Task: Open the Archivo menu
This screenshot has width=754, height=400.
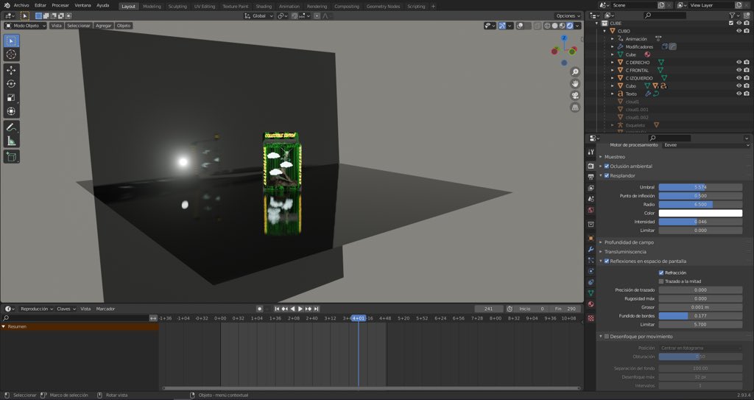Action: (x=21, y=5)
